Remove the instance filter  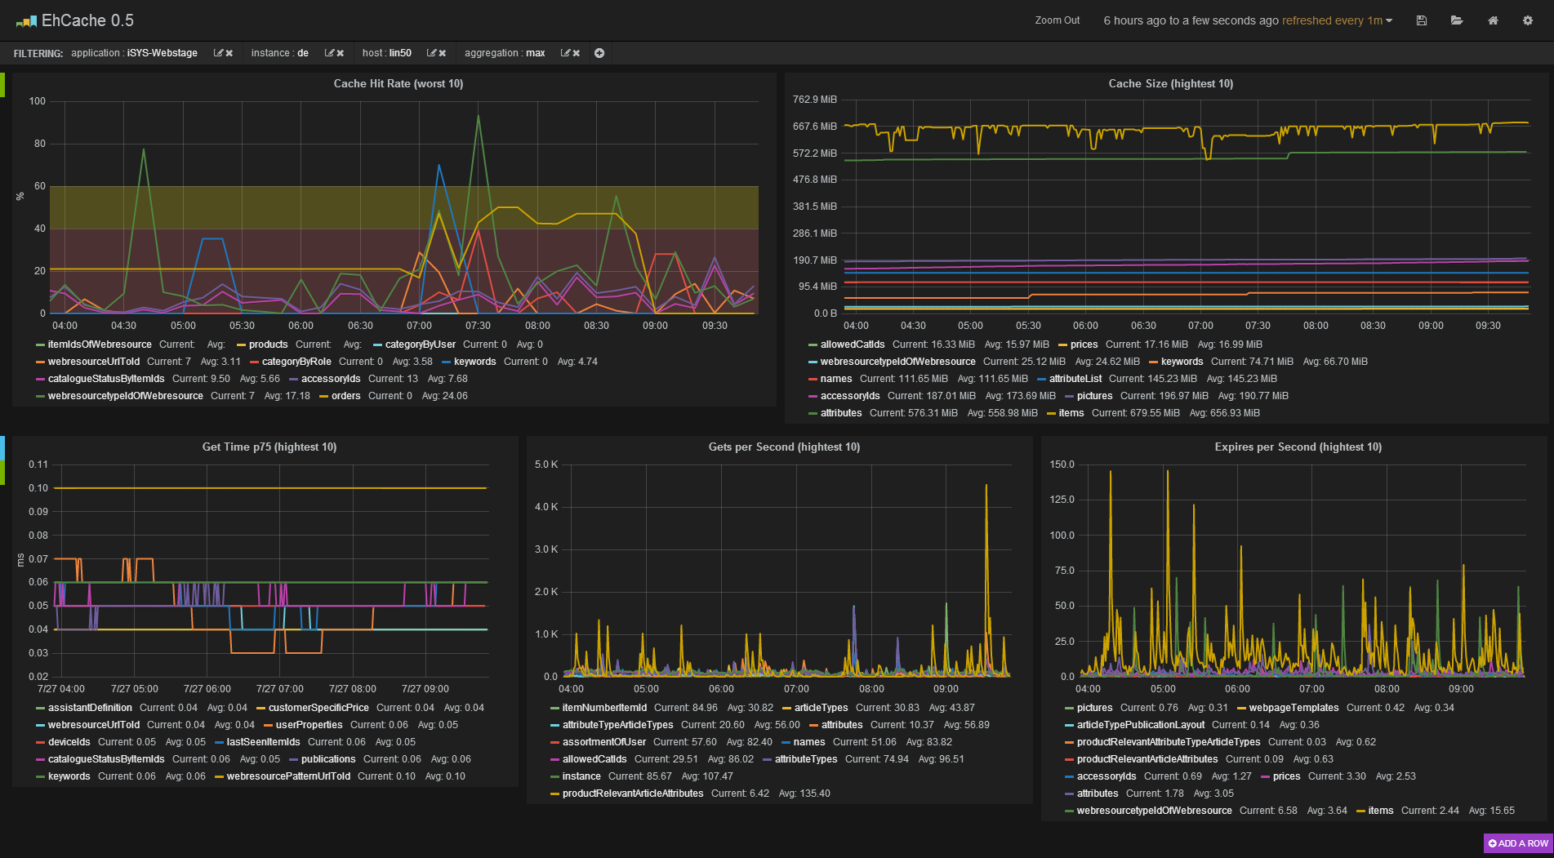[x=340, y=53]
